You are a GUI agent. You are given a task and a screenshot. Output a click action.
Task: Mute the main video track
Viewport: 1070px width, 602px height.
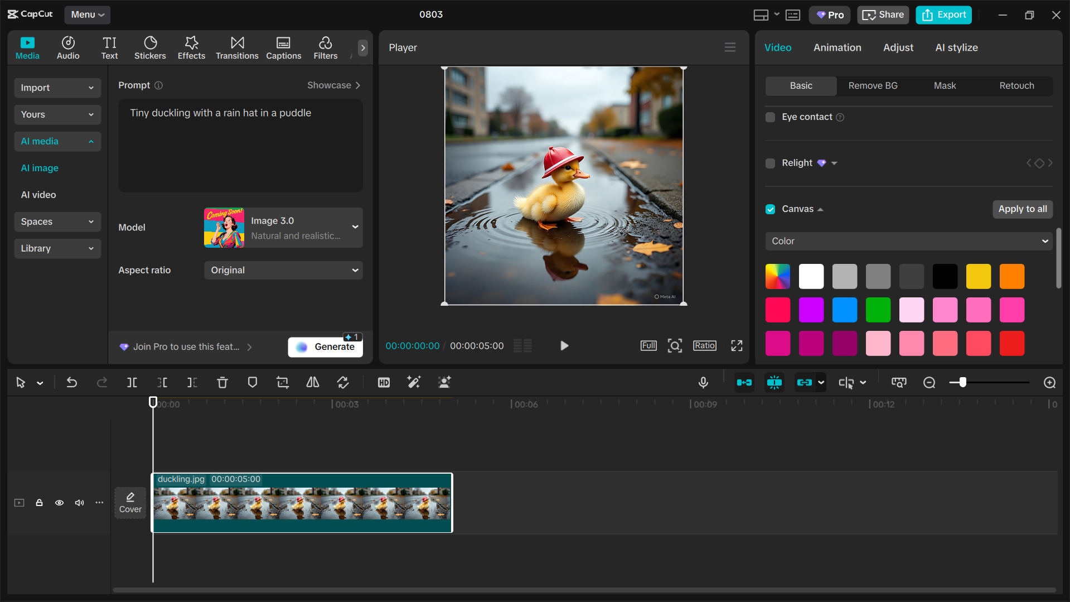(79, 503)
